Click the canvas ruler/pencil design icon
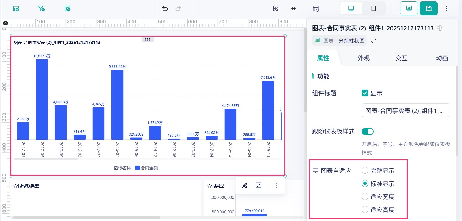This screenshot has width=462, height=221. 276,8
